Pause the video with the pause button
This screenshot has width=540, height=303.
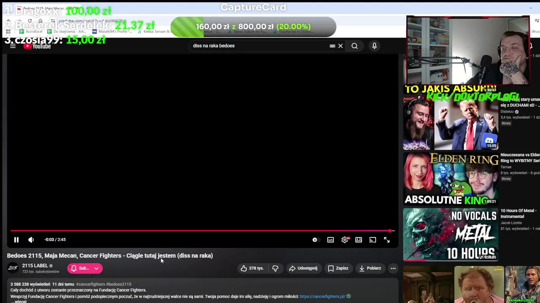16,239
